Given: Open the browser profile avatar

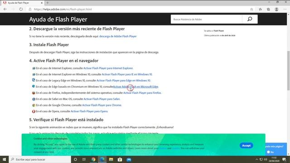Looking at the screenshot, I should [276, 9].
